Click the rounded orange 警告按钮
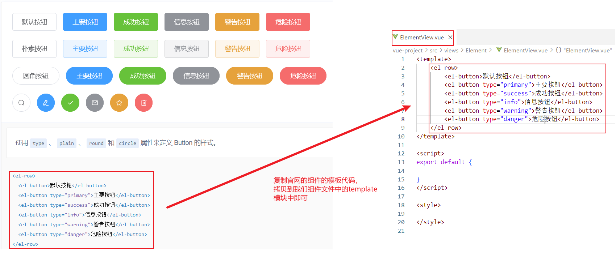The height and width of the screenshot is (253, 616). pyautogui.click(x=249, y=76)
